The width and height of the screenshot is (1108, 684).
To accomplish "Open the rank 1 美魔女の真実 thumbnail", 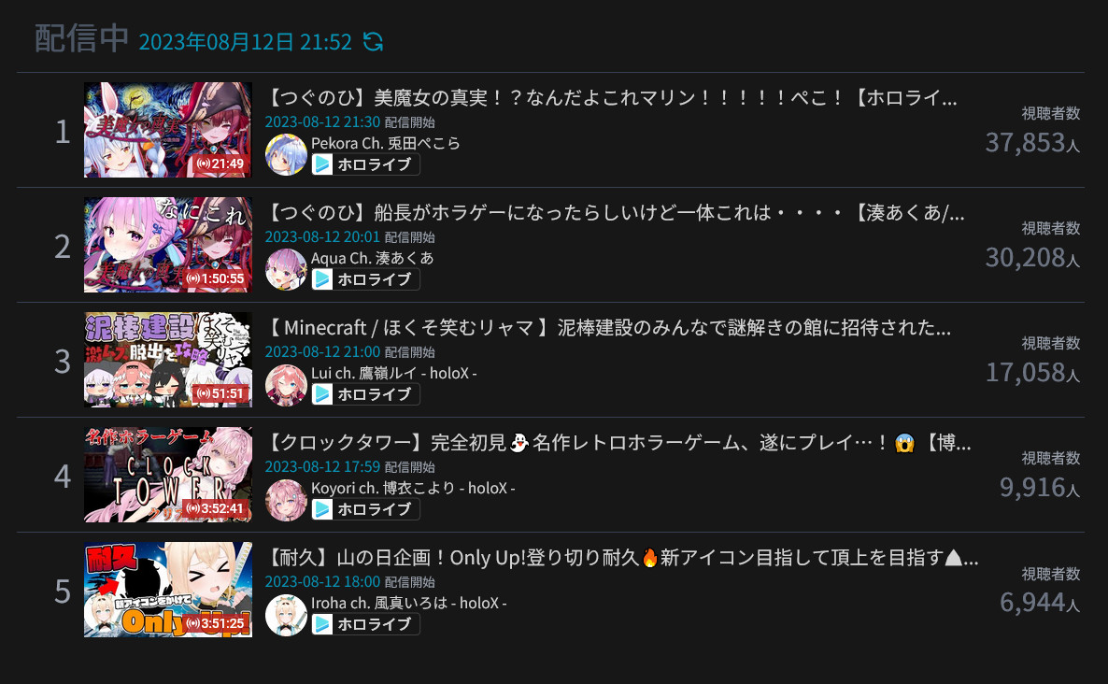I will [168, 130].
